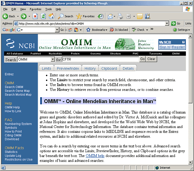This screenshot has width=194, height=171.
Task: Click the Research books toolbar icon
Action: [x=147, y=16]
